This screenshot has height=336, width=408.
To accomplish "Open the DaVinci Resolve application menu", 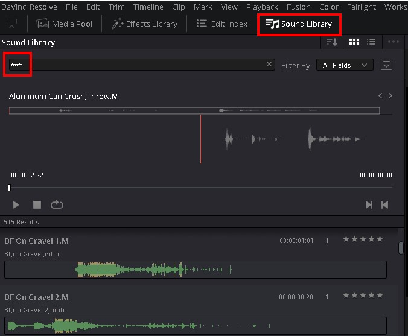I will tap(28, 7).
